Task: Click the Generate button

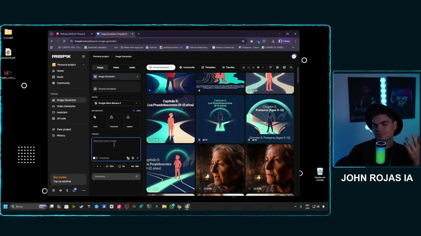Action: pyautogui.click(x=116, y=176)
